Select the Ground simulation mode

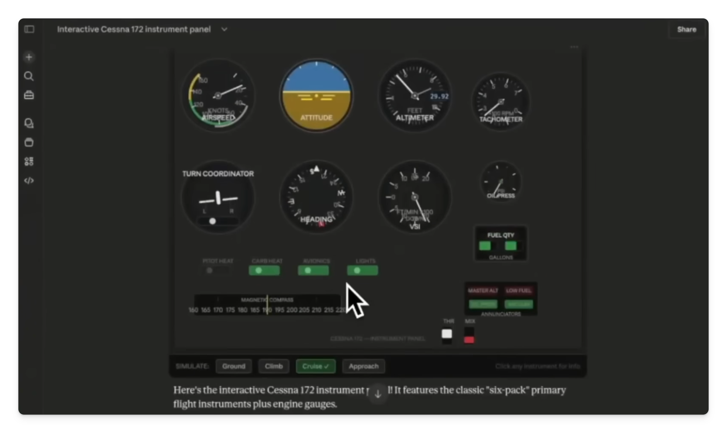234,366
